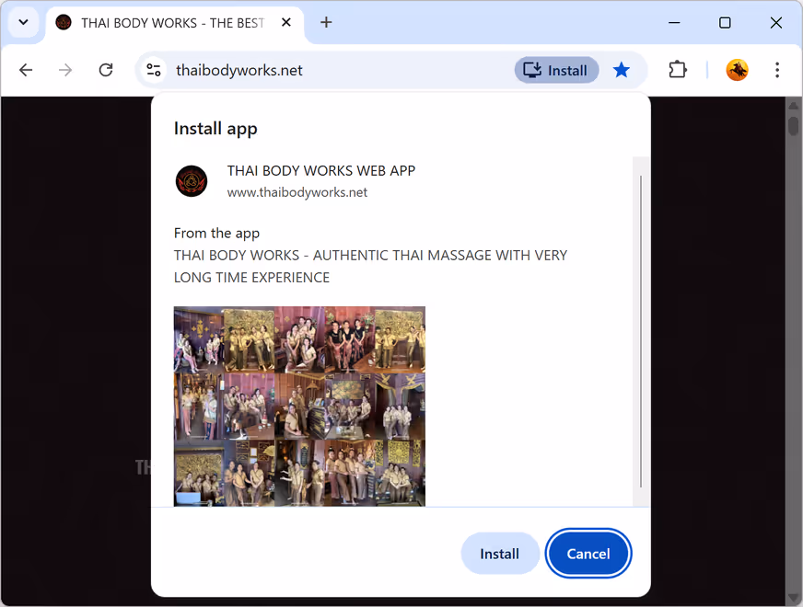Click the page vertical scrollbar thumb
This screenshot has height=607, width=803.
[x=793, y=126]
